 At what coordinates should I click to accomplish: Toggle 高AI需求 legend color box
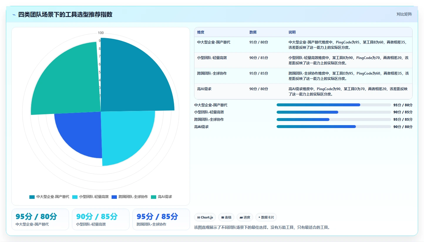154,197
